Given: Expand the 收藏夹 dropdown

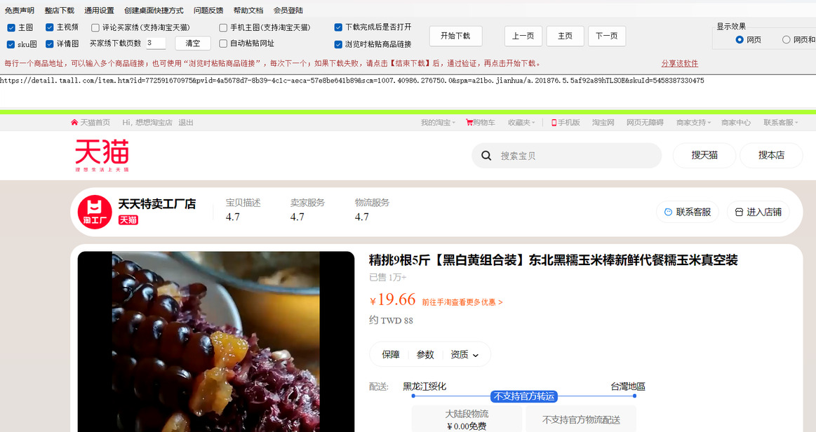Looking at the screenshot, I should tap(521, 123).
